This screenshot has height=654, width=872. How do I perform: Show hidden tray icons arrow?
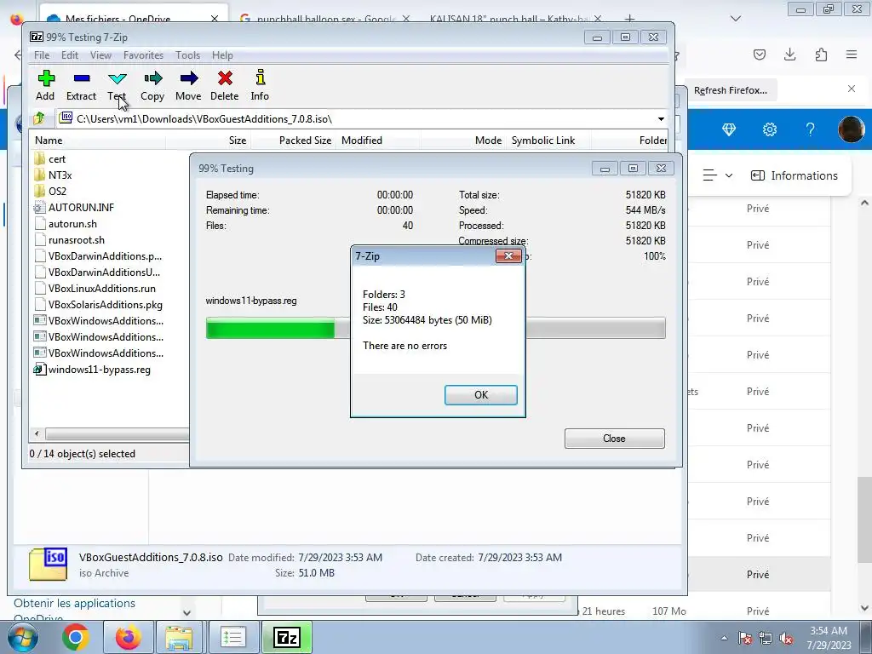(724, 639)
